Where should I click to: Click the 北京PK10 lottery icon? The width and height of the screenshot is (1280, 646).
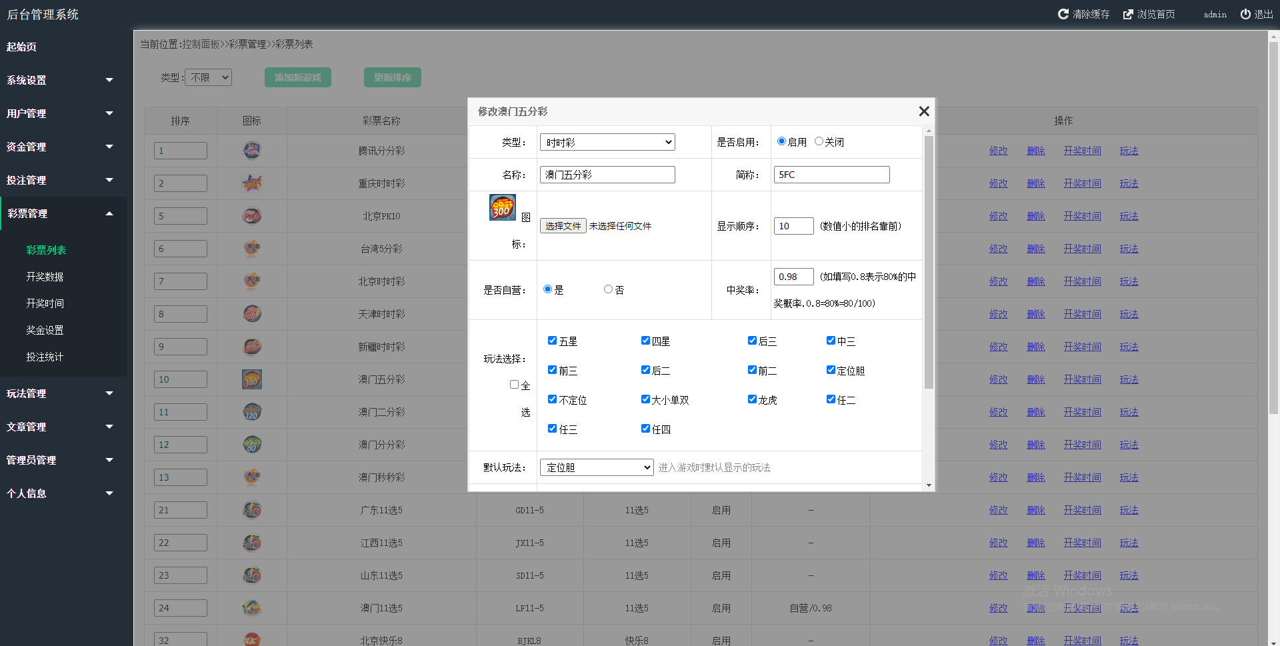coord(251,216)
